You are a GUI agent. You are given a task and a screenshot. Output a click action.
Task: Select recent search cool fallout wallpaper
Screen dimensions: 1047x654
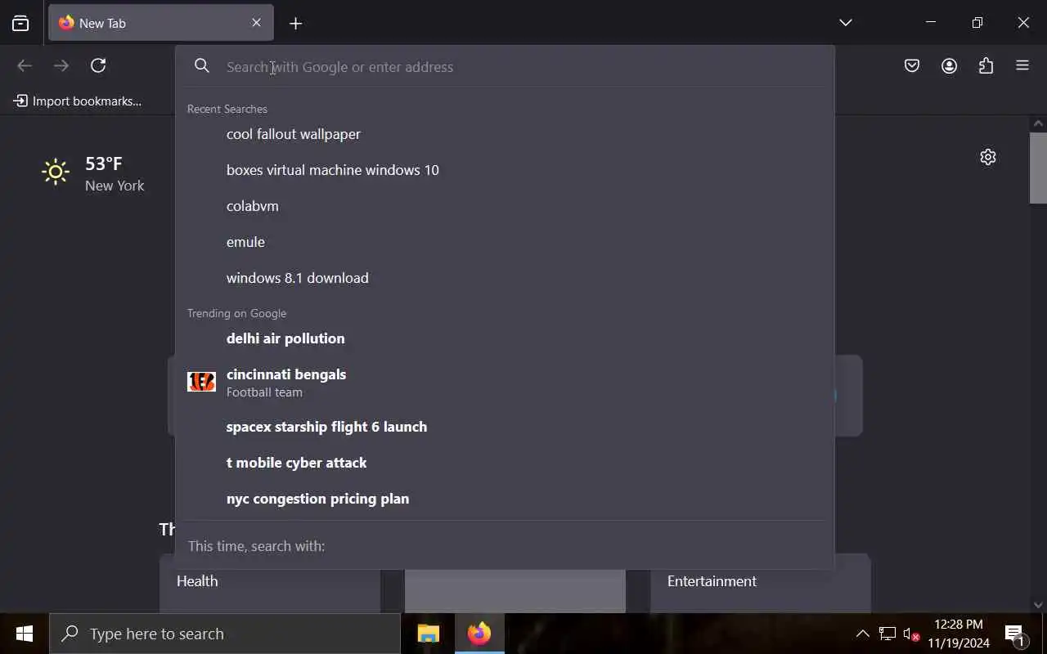click(505, 134)
